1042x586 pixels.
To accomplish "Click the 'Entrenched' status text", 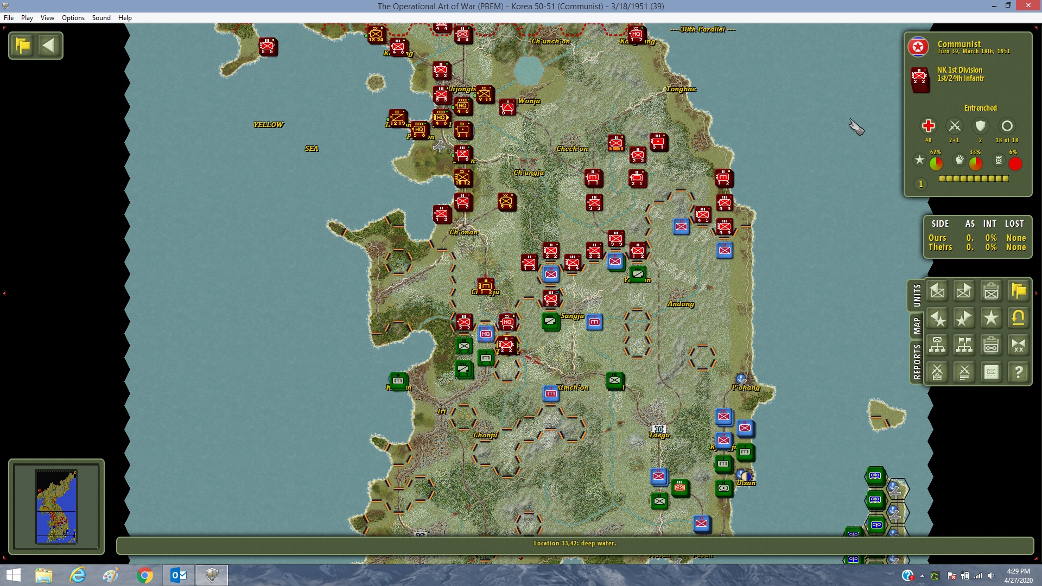I will click(980, 108).
